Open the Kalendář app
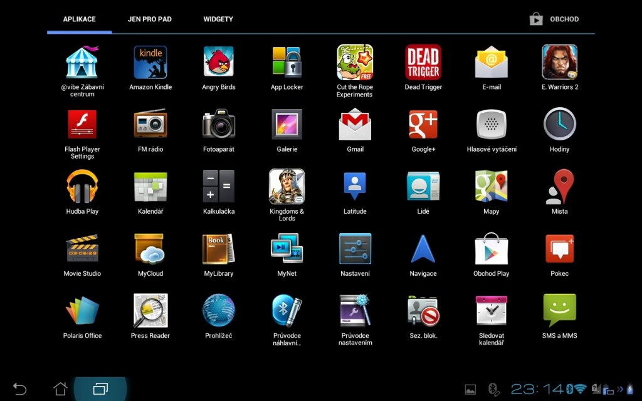Screen dimensions: 642x401 [x=150, y=187]
